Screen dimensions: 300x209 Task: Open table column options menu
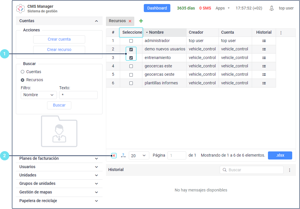pos(281,33)
